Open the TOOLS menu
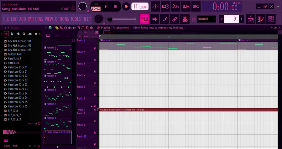This screenshot has width=282, height=149. click(x=76, y=19)
